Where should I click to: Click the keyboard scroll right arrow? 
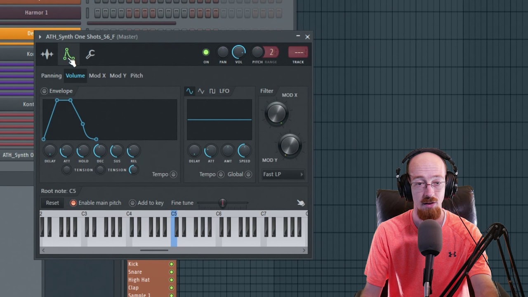tap(304, 250)
